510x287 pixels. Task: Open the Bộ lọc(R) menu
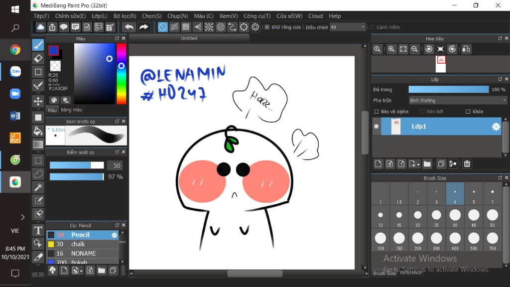pos(125,16)
